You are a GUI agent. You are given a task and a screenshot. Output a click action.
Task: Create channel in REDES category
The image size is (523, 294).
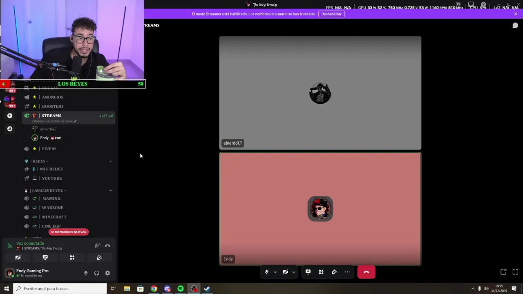tap(111, 161)
